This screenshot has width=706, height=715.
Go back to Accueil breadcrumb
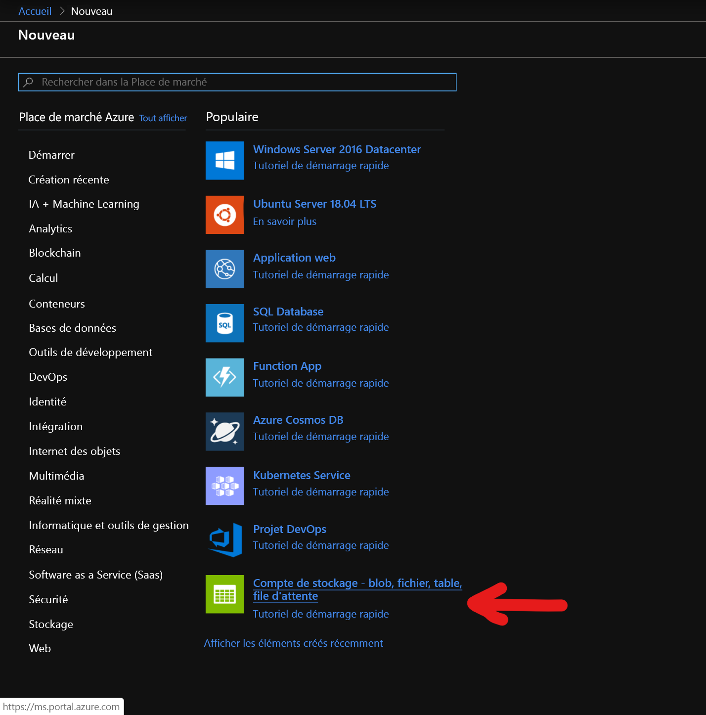click(x=35, y=11)
